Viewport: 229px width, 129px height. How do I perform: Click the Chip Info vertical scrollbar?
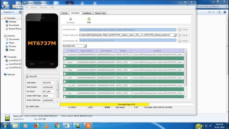click(57, 90)
